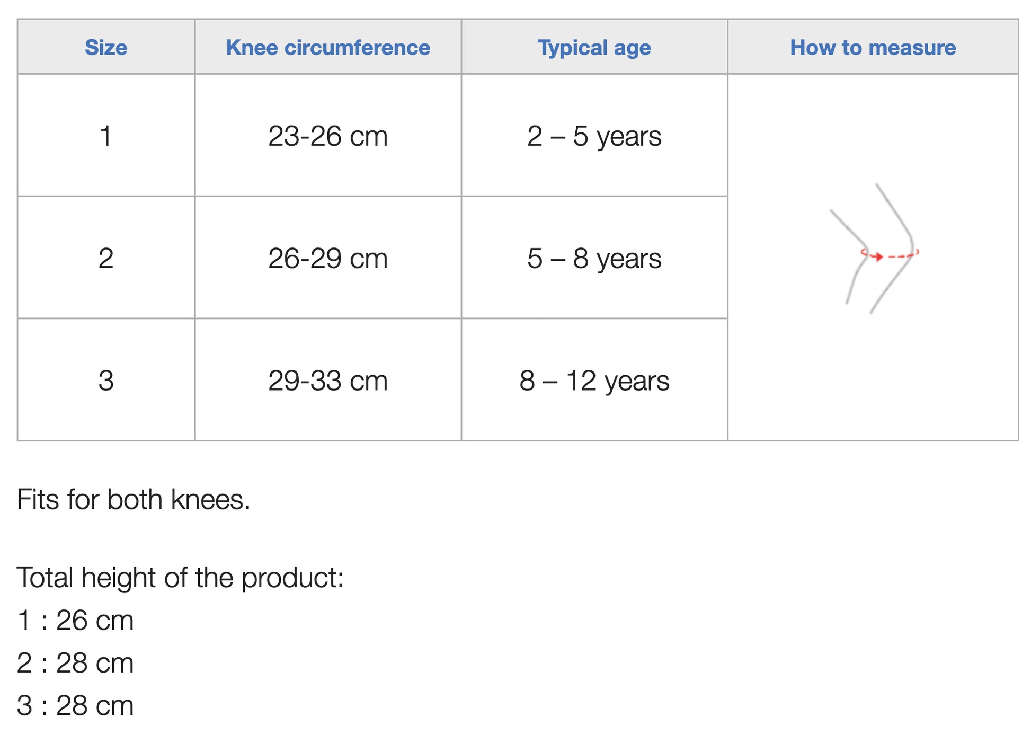Click the How to measure header
The image size is (1031, 743).
point(873,47)
